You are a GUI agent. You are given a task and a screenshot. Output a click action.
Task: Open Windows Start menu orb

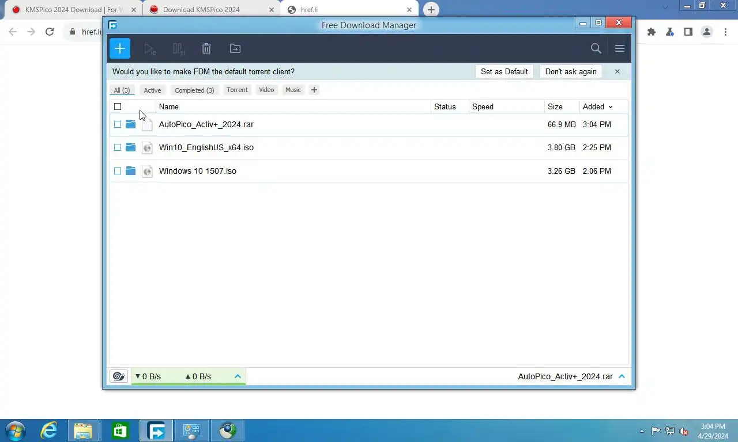tap(15, 430)
